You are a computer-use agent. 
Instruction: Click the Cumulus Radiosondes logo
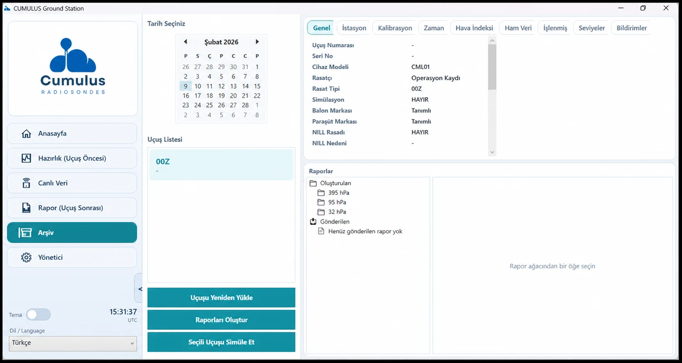[73, 66]
